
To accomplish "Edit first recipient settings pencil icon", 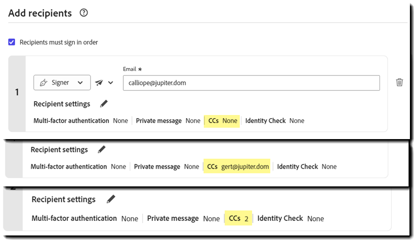I will coord(104,104).
